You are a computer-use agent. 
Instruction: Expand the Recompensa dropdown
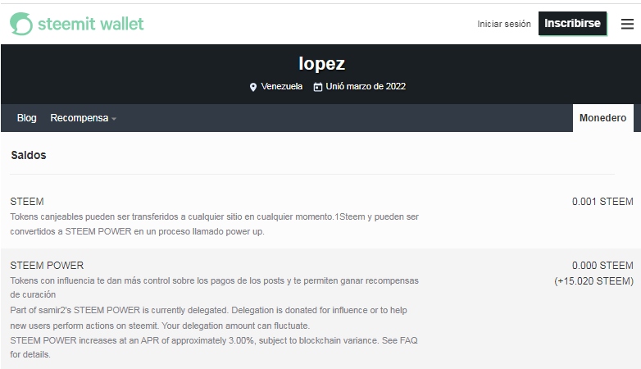tap(83, 118)
